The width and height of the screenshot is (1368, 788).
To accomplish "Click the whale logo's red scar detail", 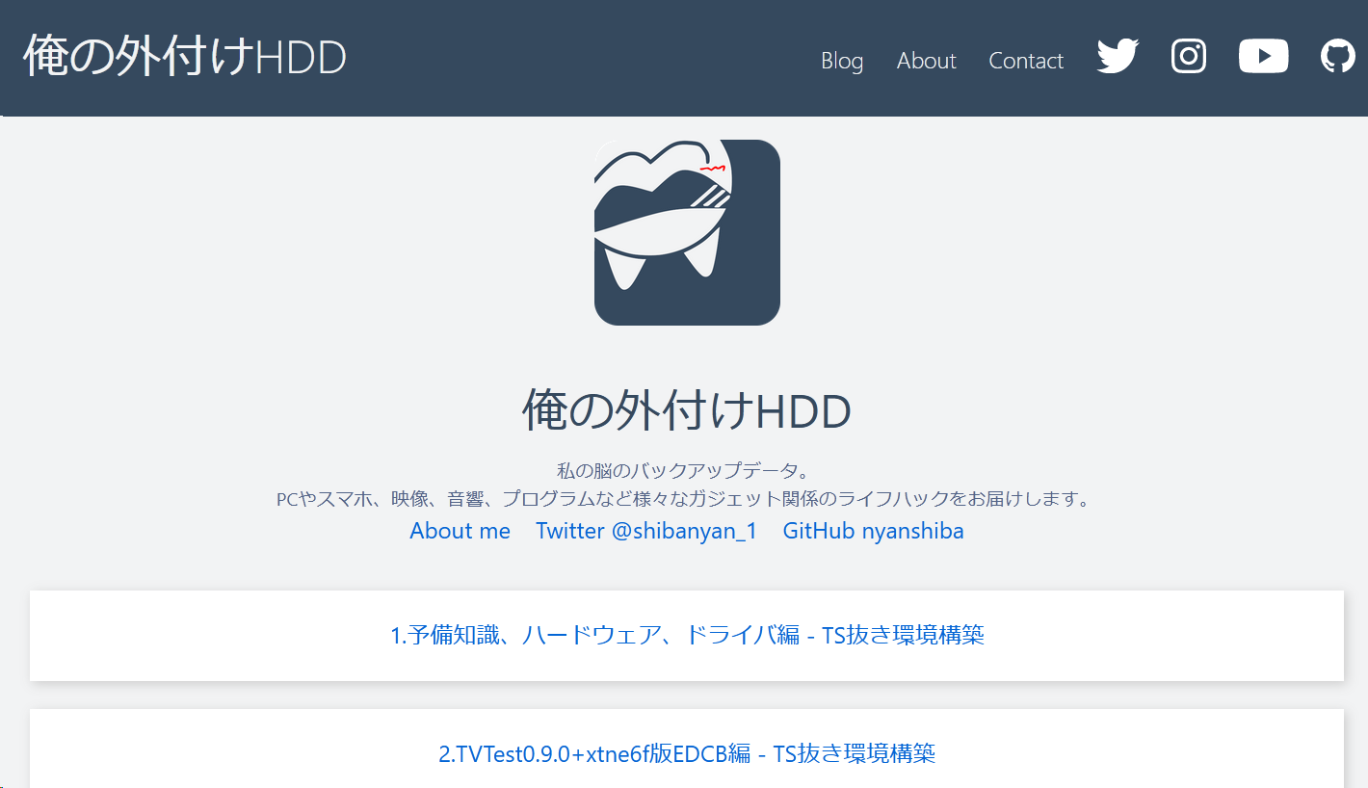I will click(713, 166).
